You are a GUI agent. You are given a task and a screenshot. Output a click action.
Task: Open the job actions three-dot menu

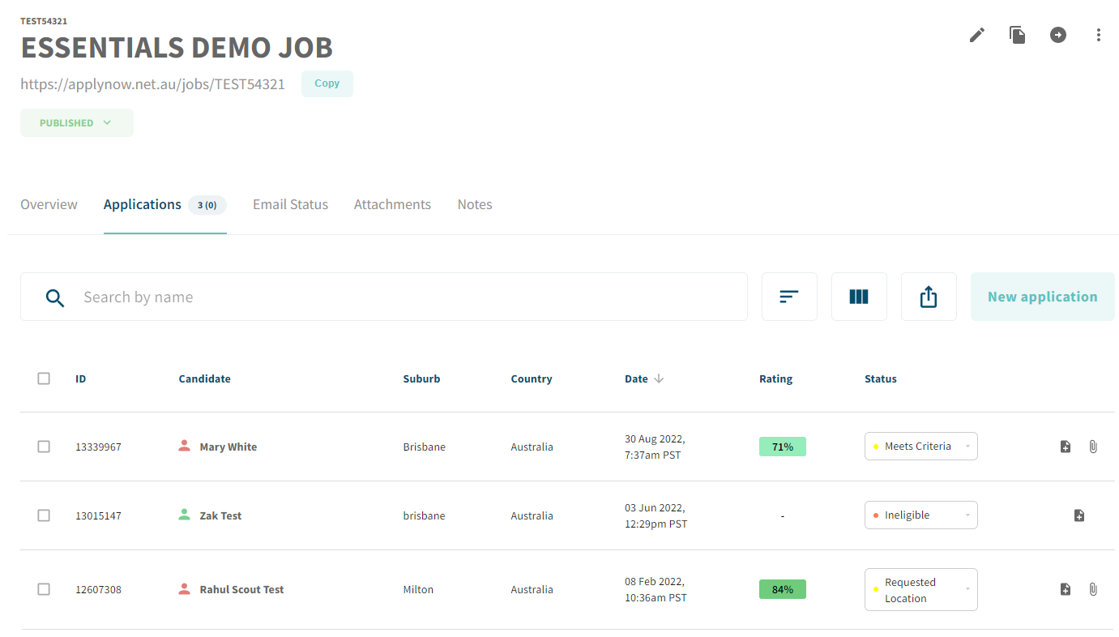(1099, 35)
